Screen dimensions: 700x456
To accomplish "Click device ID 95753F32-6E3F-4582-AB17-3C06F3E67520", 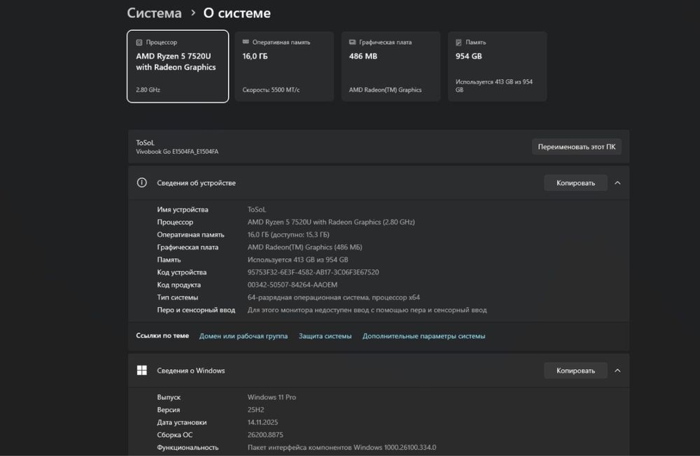I will pos(313,272).
